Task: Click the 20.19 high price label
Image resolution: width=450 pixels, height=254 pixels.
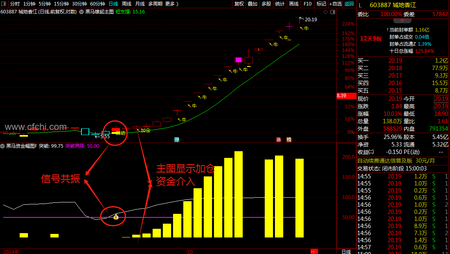Action: click(x=311, y=20)
